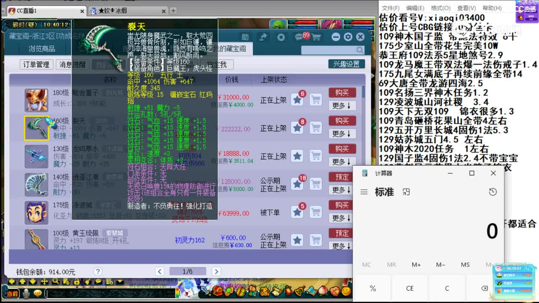
Task: Open chat bubble icon beside microphone
Action: coord(38,293)
